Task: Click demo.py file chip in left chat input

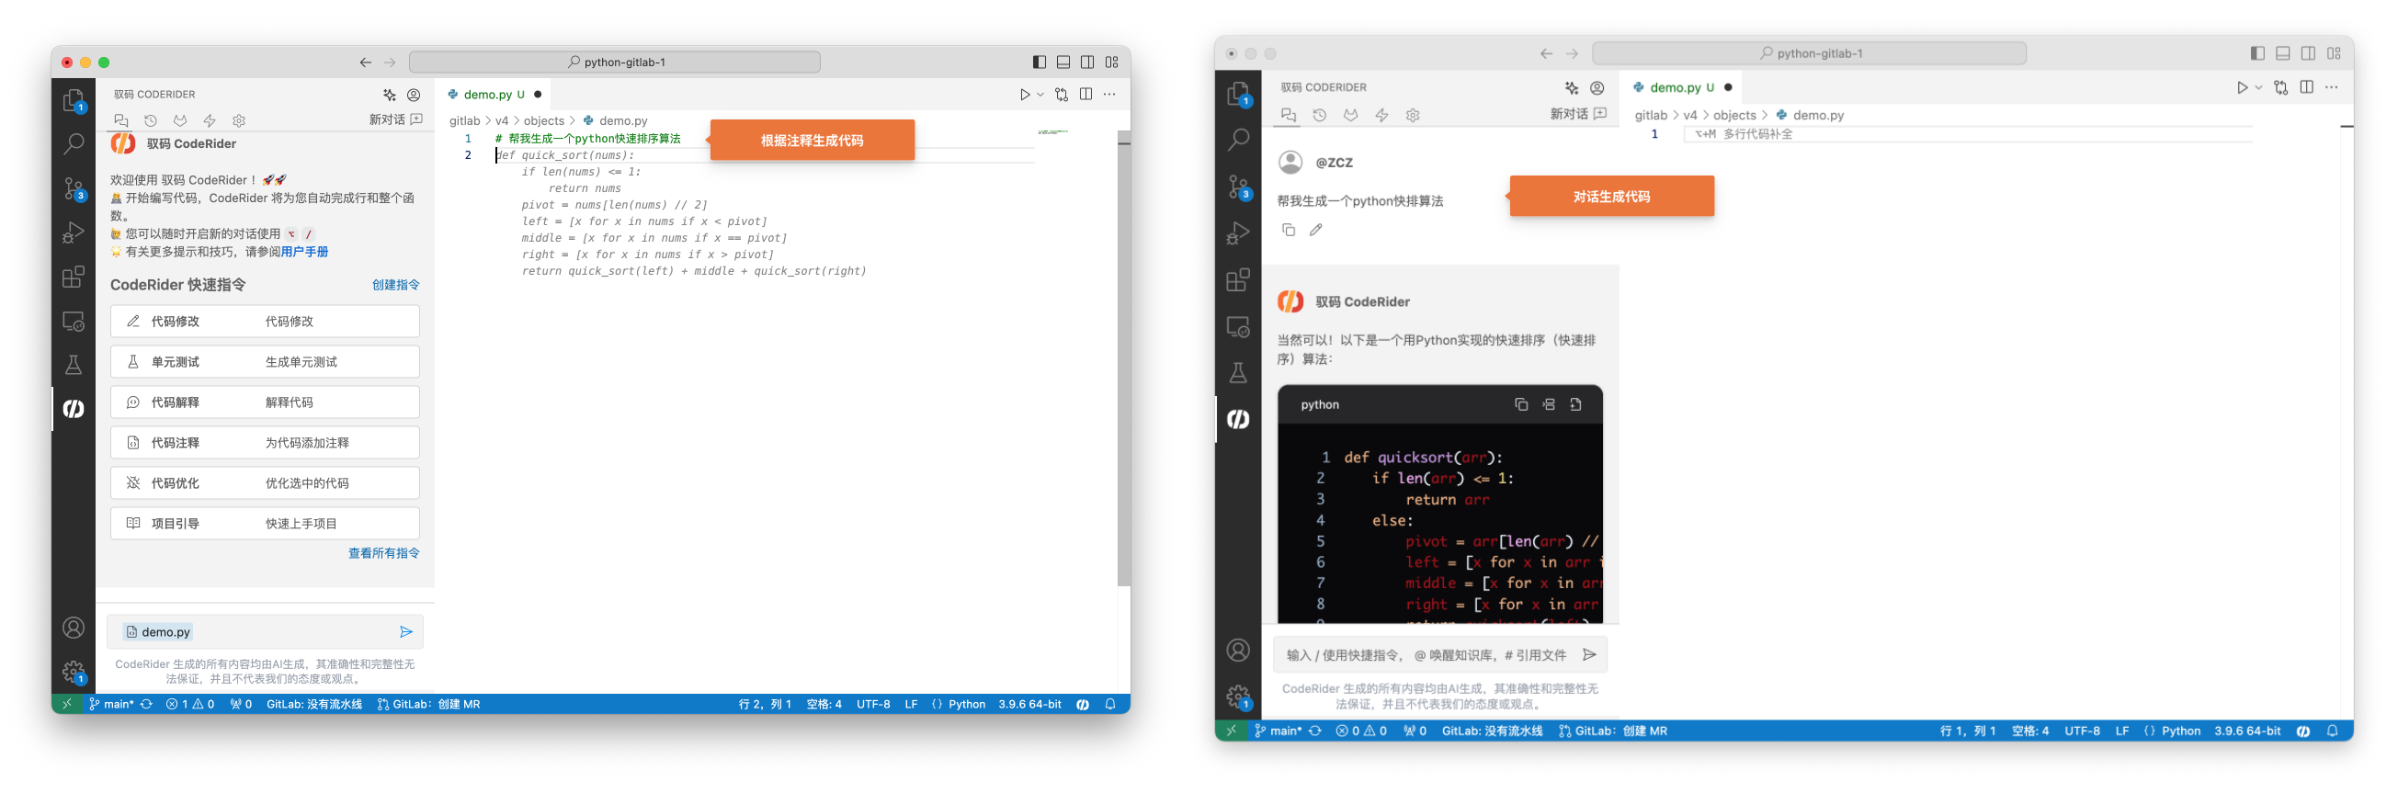Action: tap(157, 633)
